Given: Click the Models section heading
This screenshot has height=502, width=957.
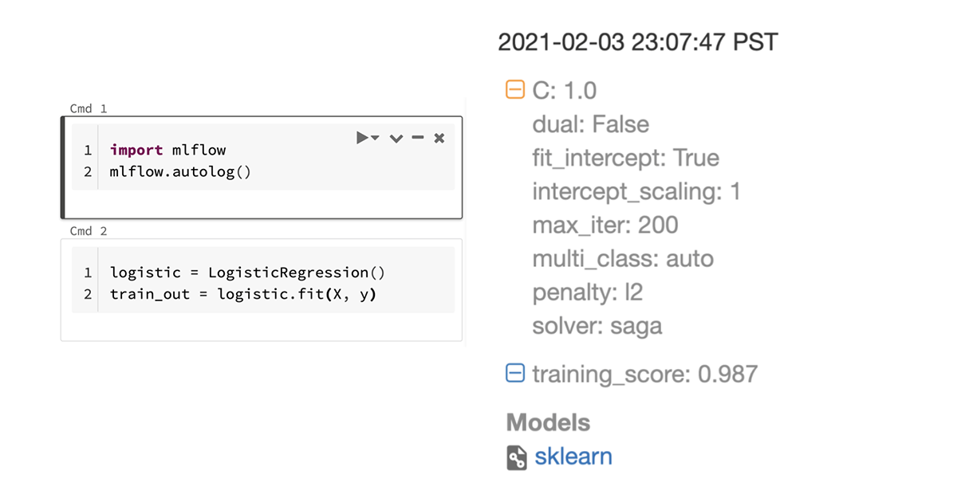Looking at the screenshot, I should coord(548,422).
